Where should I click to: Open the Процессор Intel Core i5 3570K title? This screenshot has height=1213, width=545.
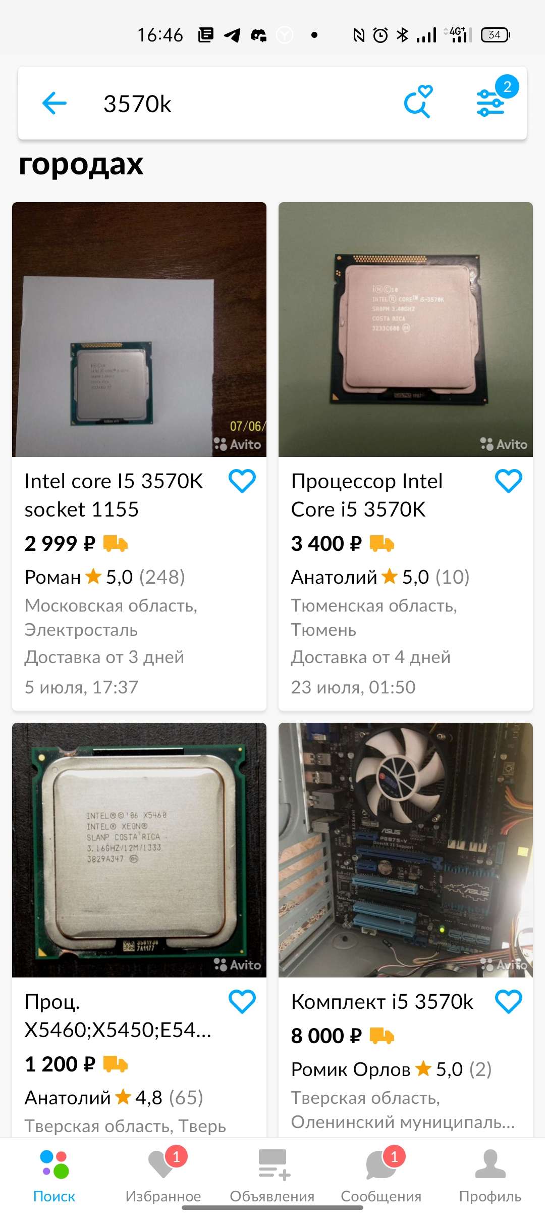click(367, 495)
